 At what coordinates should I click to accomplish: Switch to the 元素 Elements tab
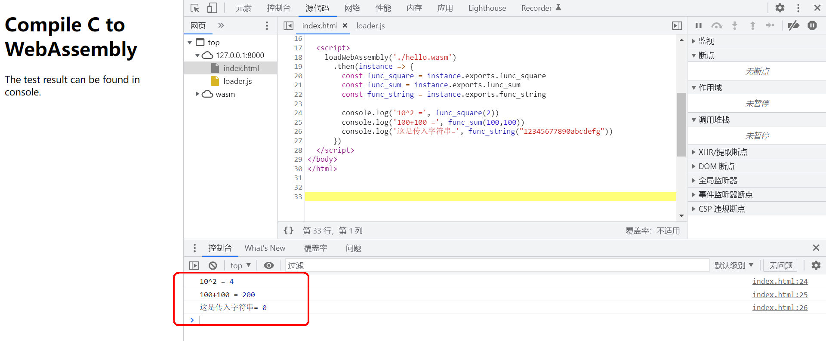coord(243,8)
